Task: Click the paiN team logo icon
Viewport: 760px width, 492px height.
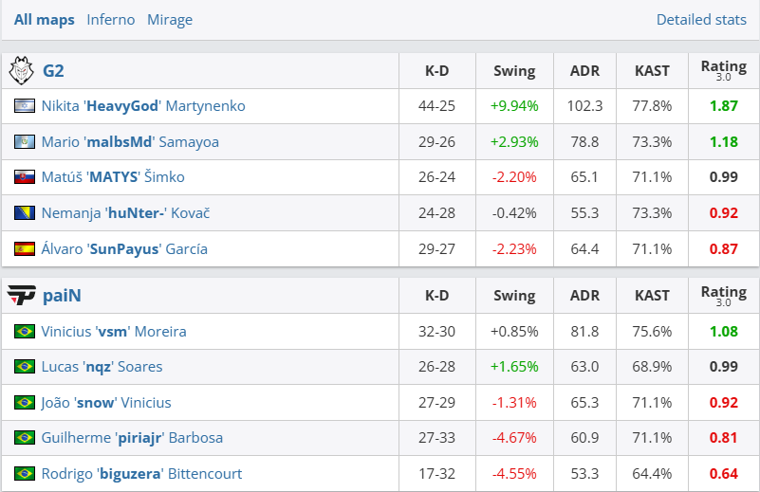Action: click(x=21, y=296)
